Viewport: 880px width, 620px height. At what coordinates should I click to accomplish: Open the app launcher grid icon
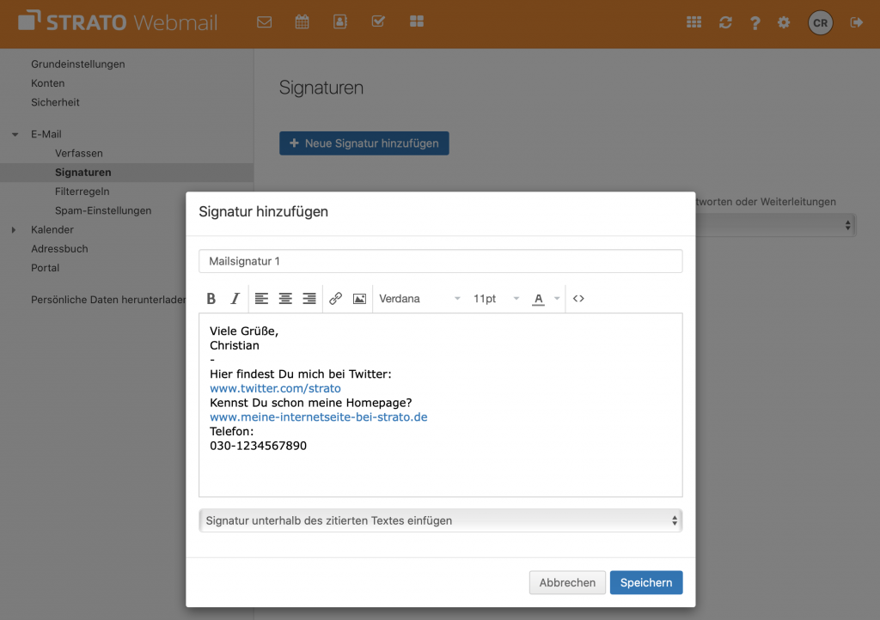pyautogui.click(x=694, y=22)
